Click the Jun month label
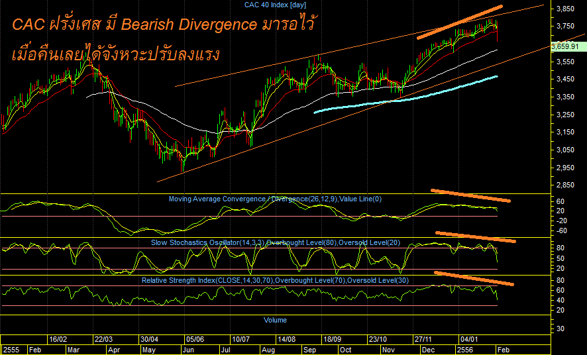Image resolution: width=587 pixels, height=355 pixels. (187, 350)
